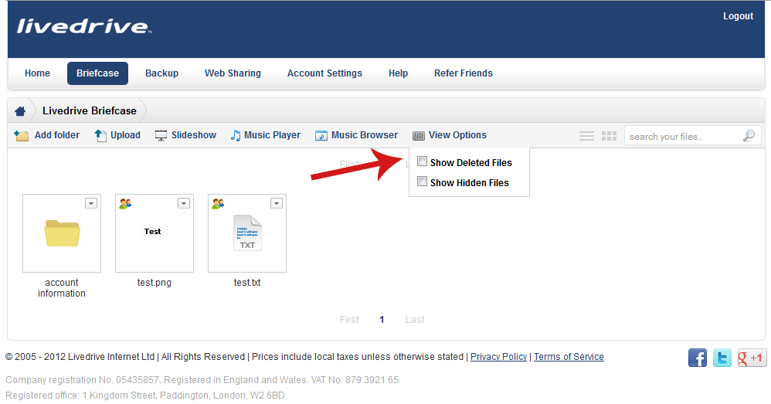Click the bottom First pagination link
The width and height of the screenshot is (771, 404).
(x=349, y=320)
